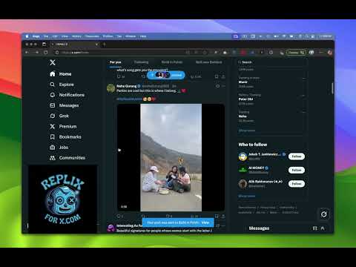Click the browser forward arrow
The image size is (356, 267).
(x=37, y=53)
